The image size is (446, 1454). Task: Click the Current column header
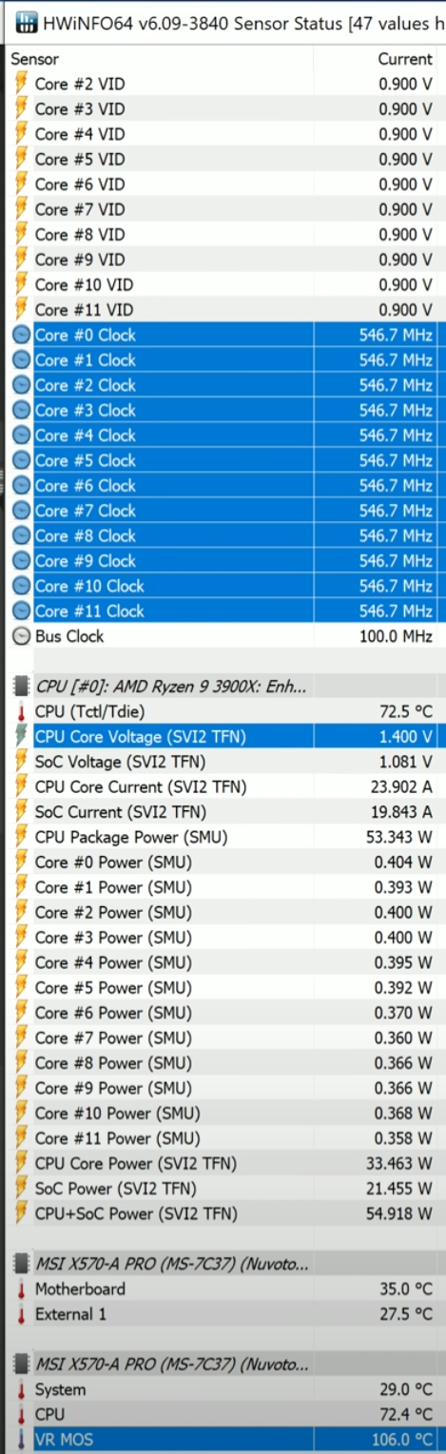(405, 59)
